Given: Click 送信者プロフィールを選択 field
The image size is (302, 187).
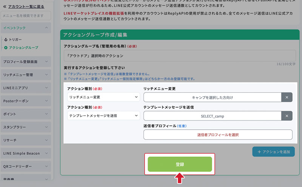Looking at the screenshot, I should point(218,135).
